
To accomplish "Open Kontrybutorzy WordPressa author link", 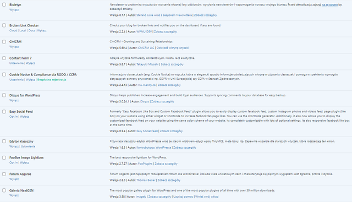I will pyautogui.click(x=154, y=148).
